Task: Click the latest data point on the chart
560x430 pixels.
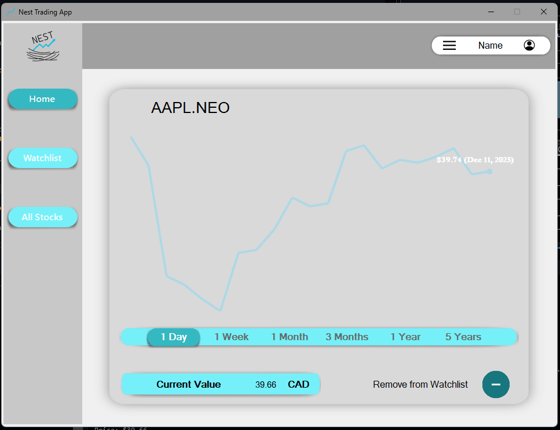Action: point(489,171)
